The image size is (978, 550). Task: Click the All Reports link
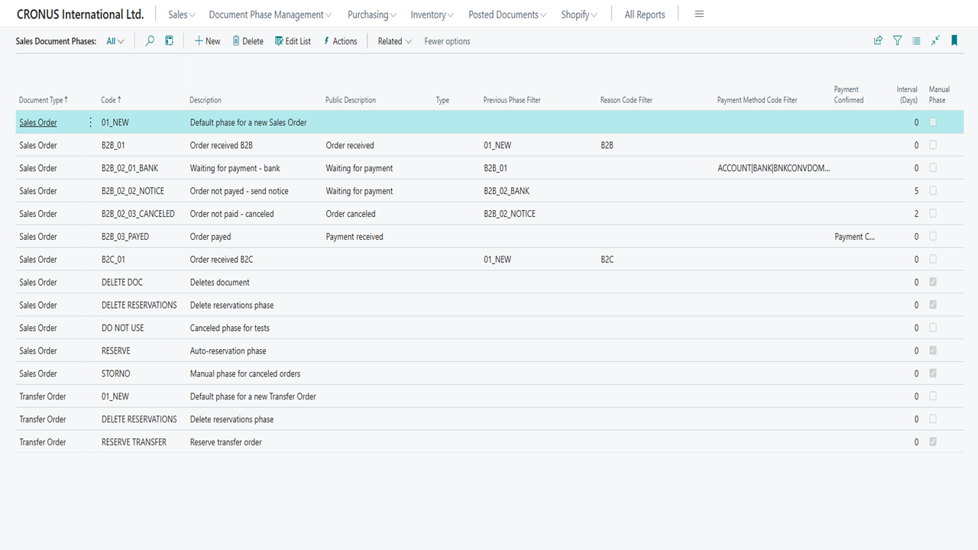pyautogui.click(x=644, y=15)
